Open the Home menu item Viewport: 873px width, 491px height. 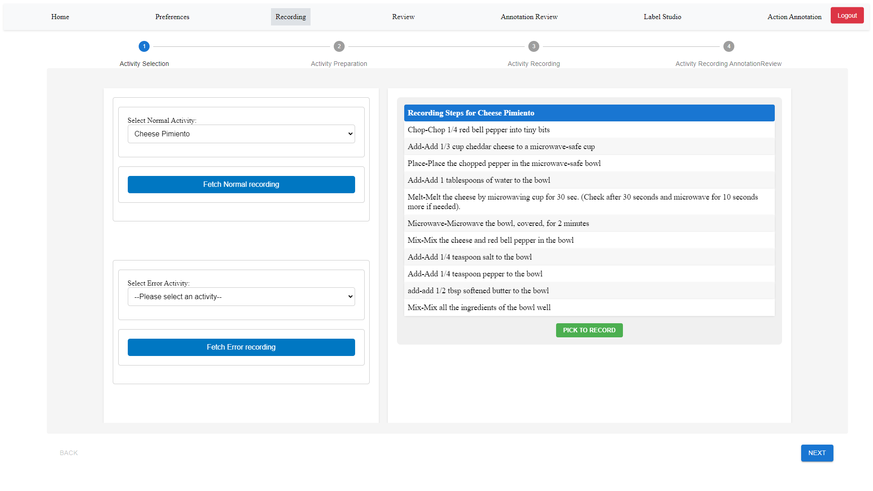(x=60, y=17)
